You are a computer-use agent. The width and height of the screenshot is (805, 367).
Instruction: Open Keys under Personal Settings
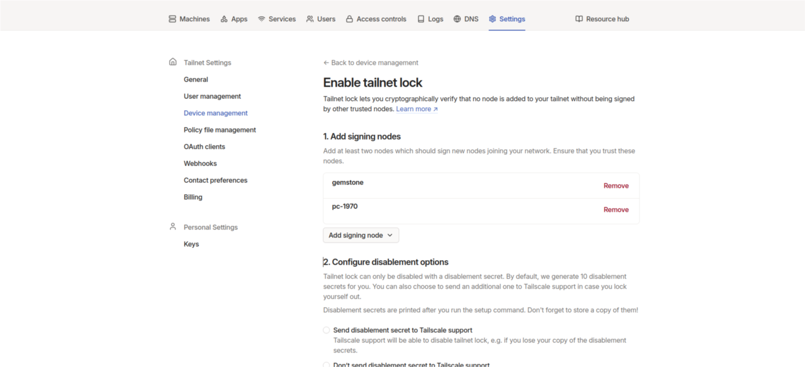[x=191, y=244]
